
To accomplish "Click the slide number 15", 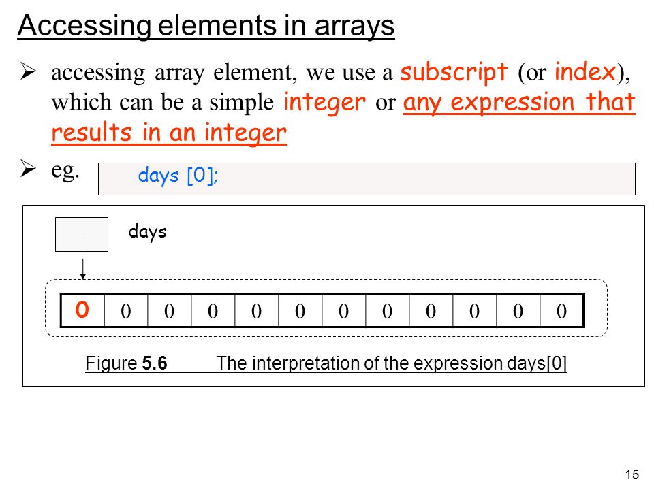I will pyautogui.click(x=632, y=474).
